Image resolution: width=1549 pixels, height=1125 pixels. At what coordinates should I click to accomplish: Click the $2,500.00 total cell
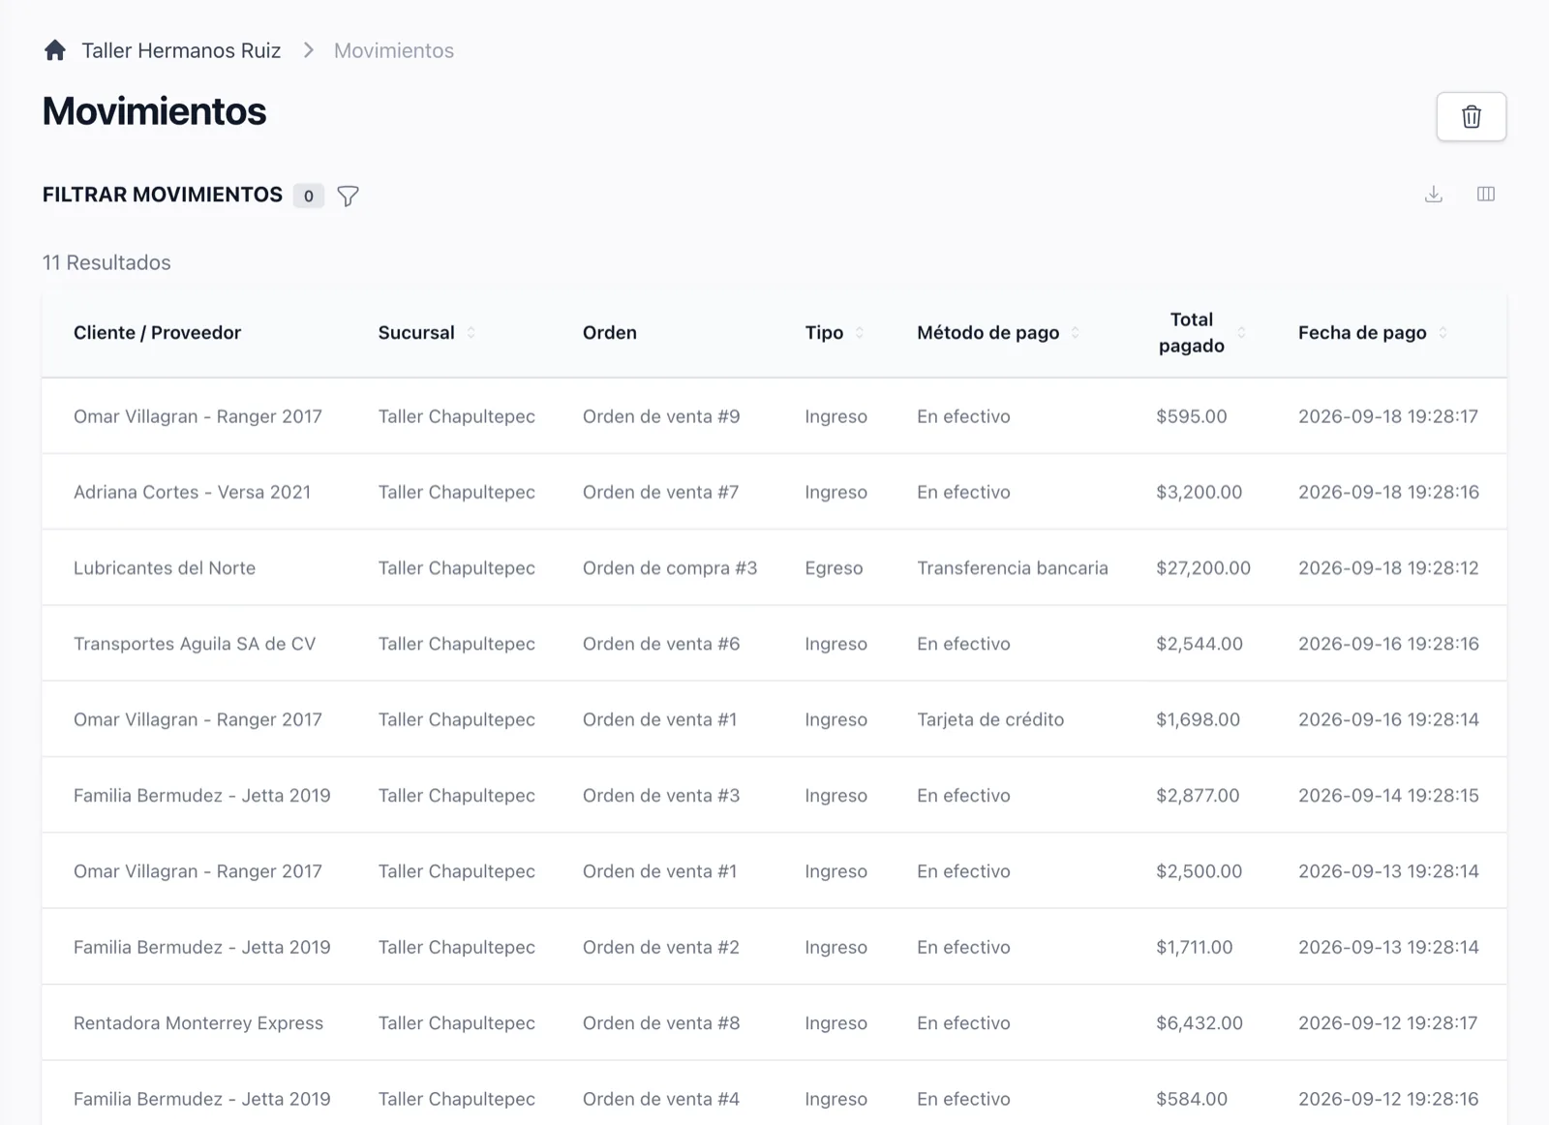(1200, 871)
